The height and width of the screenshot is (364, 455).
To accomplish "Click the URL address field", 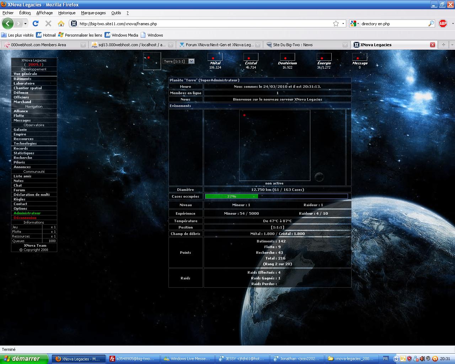I will tap(205, 23).
